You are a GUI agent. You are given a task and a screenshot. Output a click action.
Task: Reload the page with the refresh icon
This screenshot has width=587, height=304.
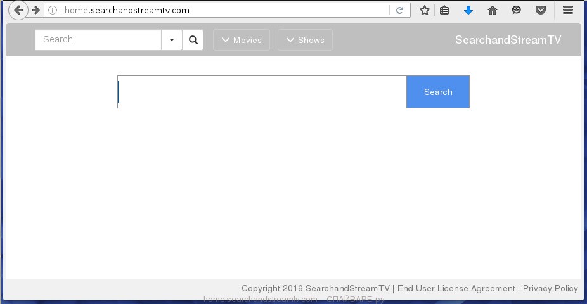400,10
